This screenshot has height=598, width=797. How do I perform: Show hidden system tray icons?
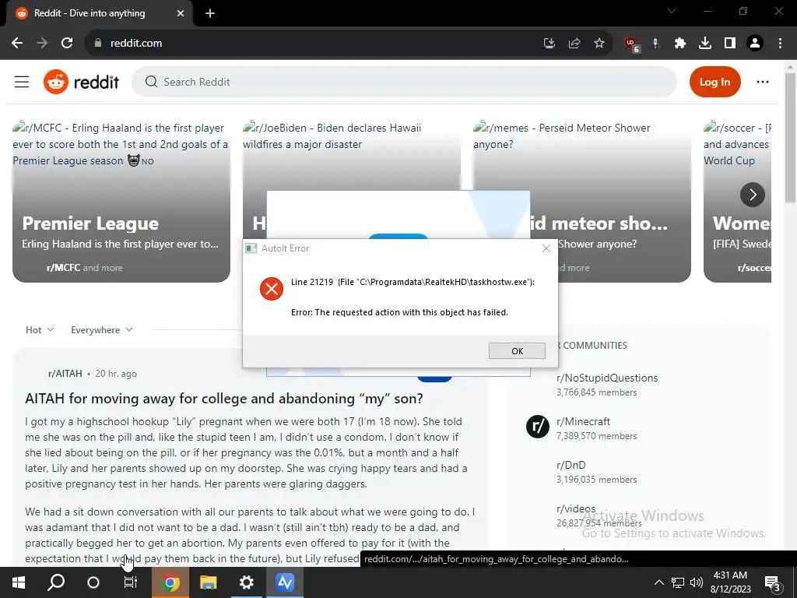tap(658, 582)
